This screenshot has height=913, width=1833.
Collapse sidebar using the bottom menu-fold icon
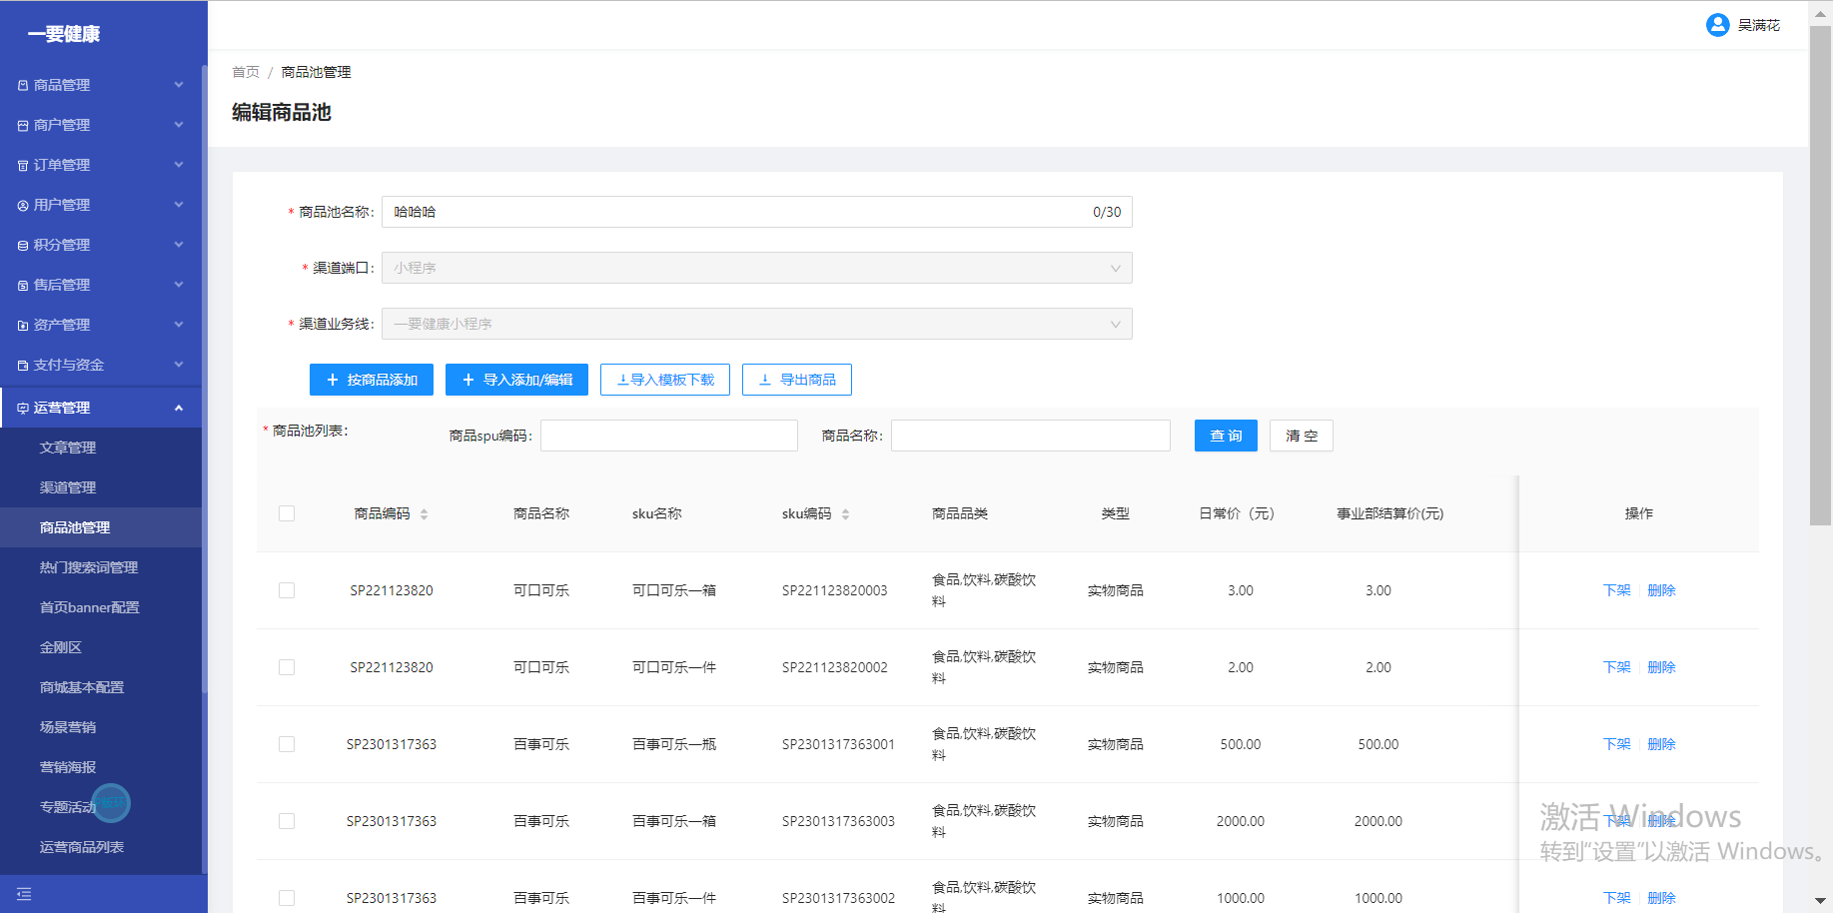click(x=24, y=894)
